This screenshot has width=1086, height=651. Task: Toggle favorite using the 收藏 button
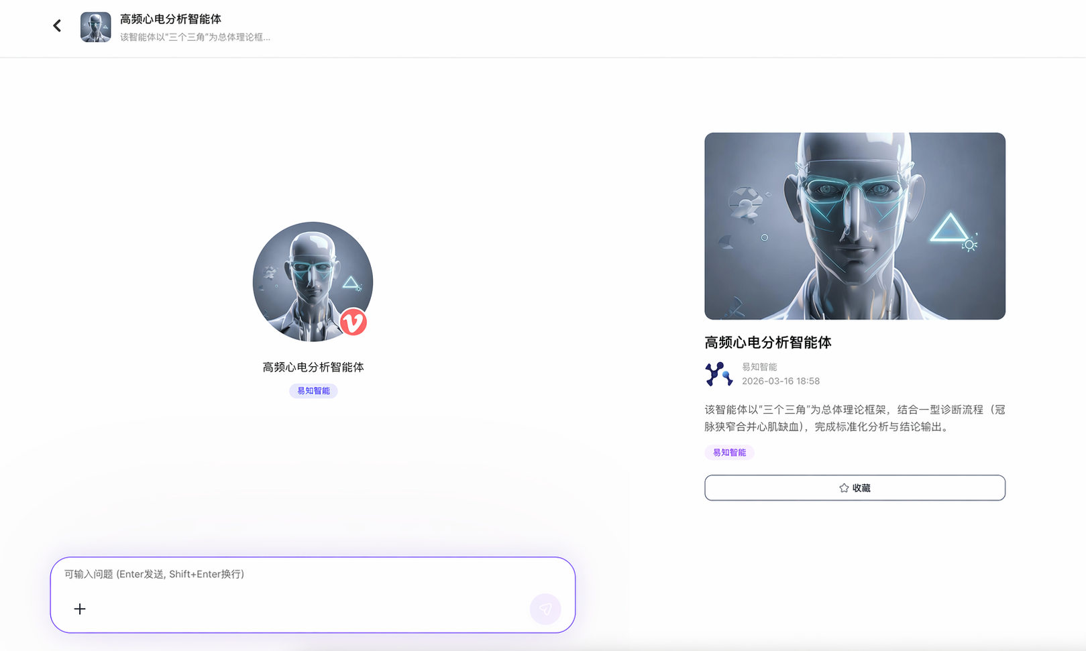(x=855, y=487)
